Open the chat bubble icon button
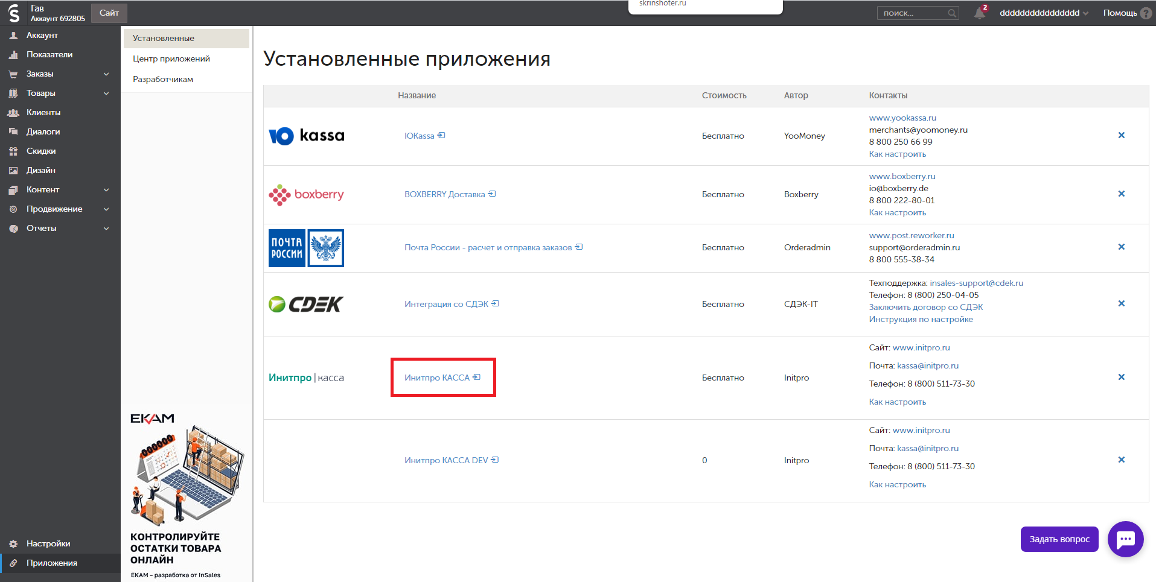 pos(1126,539)
